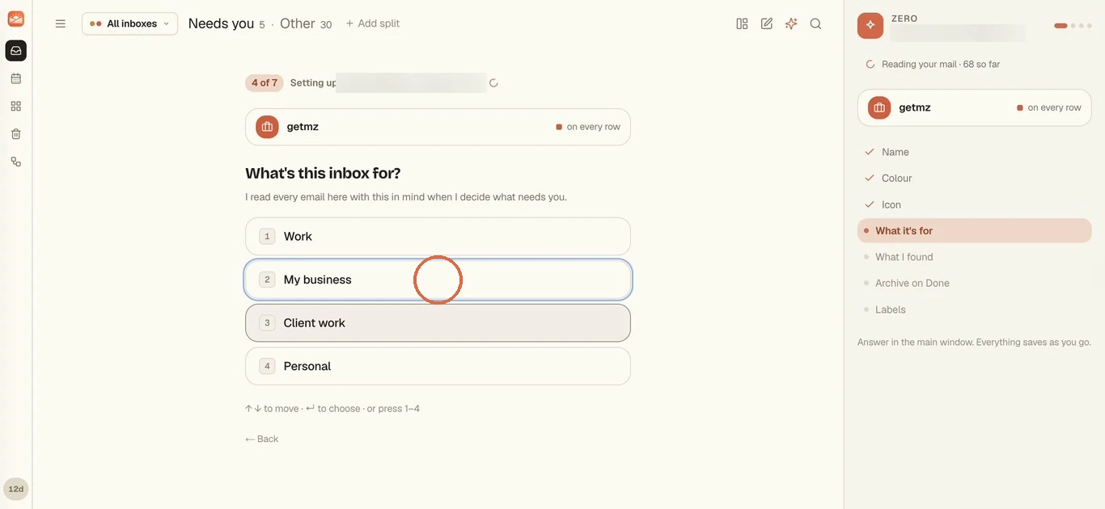The width and height of the screenshot is (1105, 509).
Task: Go to the What I found step
Action: coord(974,257)
